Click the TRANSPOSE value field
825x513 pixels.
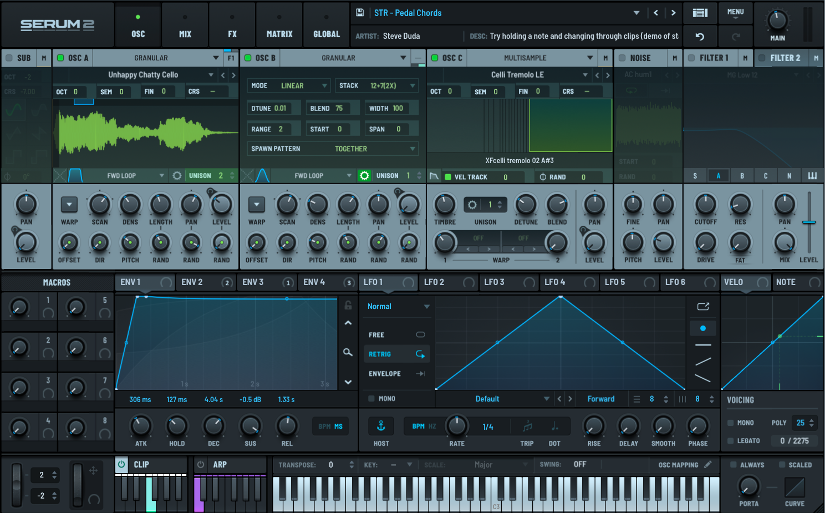331,465
